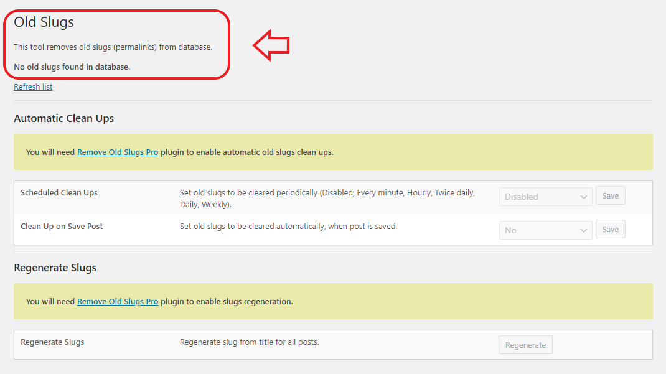Click the red arrow pointing at Old Slugs

click(271, 45)
